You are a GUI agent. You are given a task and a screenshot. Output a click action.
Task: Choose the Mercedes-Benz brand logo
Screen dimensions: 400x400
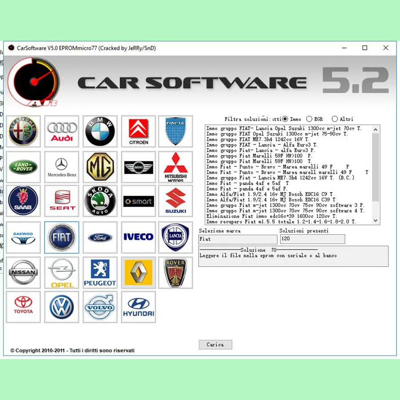coord(62,167)
